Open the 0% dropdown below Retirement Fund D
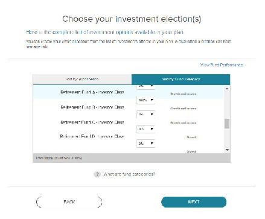265x219 pixels. pyautogui.click(x=145, y=144)
